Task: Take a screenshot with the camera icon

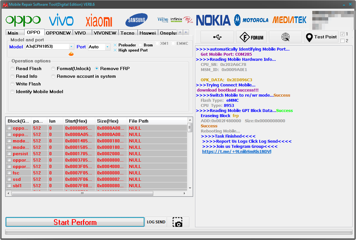Action: point(178,222)
